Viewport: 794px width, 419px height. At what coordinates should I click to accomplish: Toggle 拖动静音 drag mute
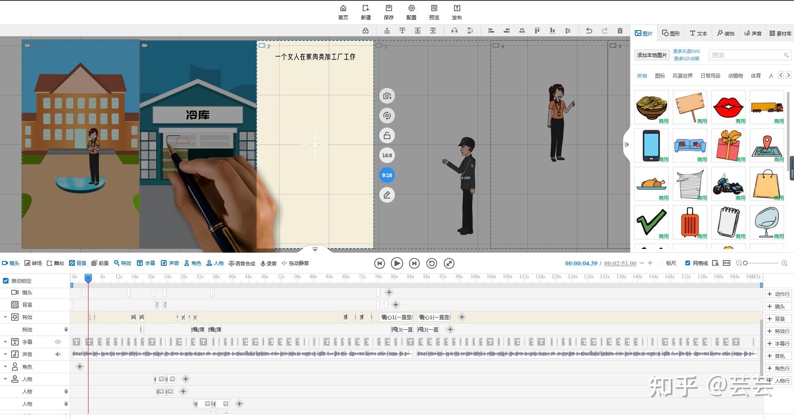[x=295, y=263]
